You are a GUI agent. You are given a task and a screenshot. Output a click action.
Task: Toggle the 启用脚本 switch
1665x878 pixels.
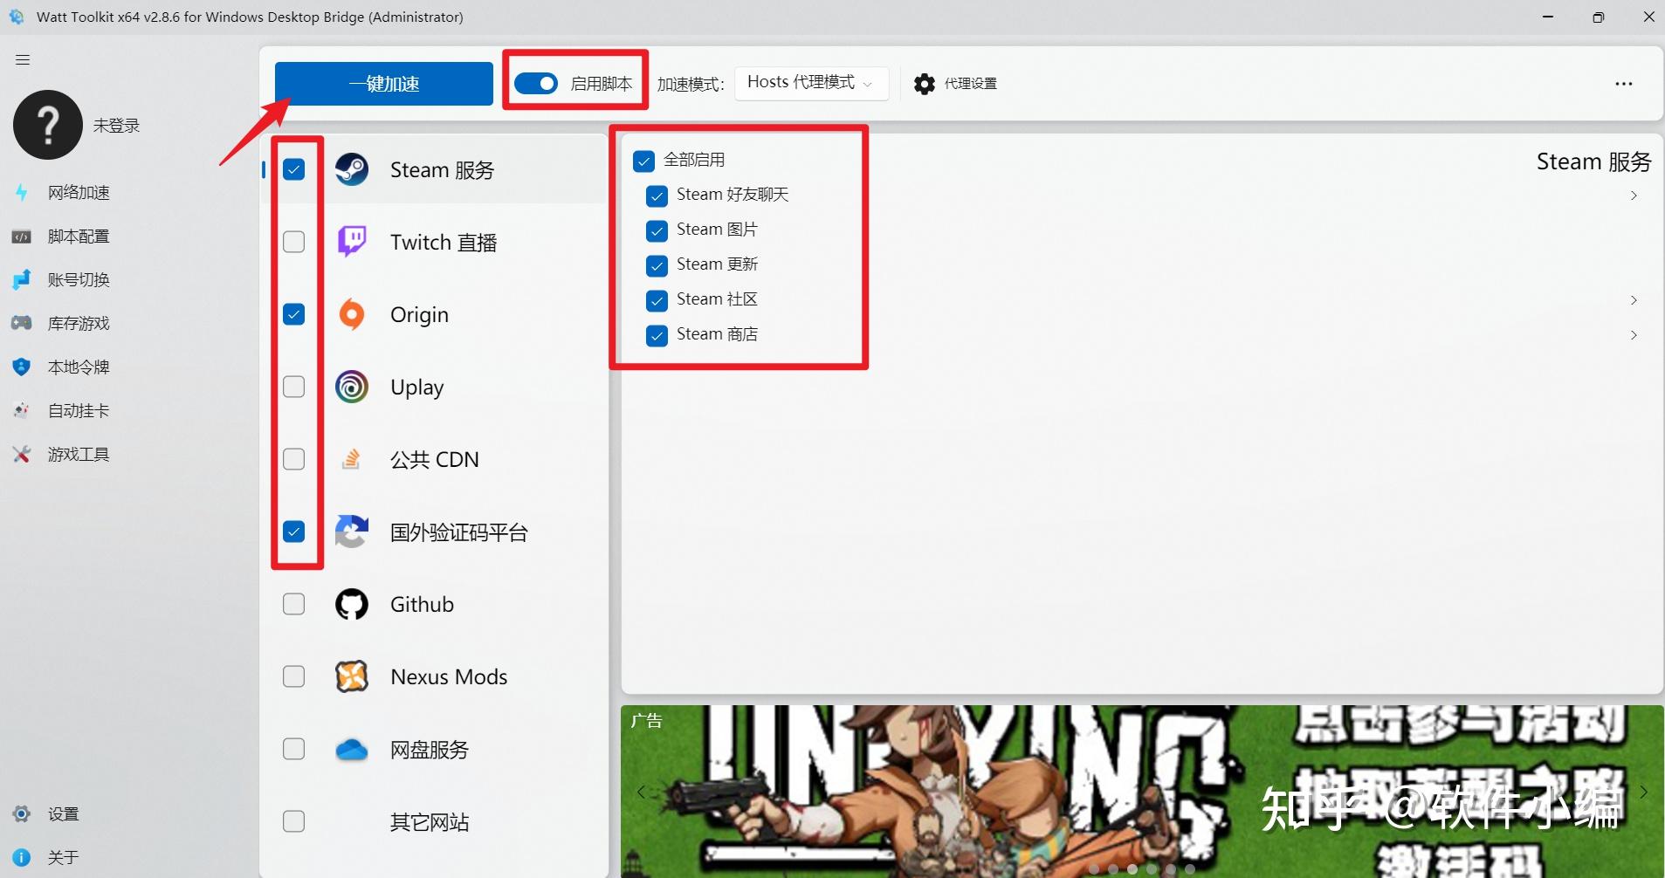click(536, 84)
